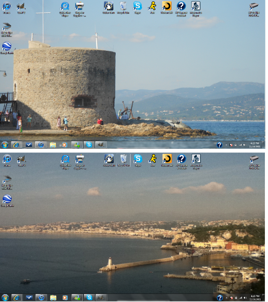Open HP Deskjet scanner shortcut below iTunes on tower desktop
The height and width of the screenshot is (302, 268).
[7, 29]
